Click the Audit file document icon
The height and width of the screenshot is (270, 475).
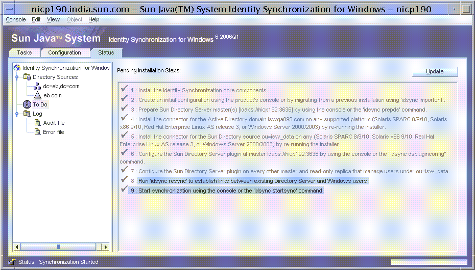tap(37, 123)
